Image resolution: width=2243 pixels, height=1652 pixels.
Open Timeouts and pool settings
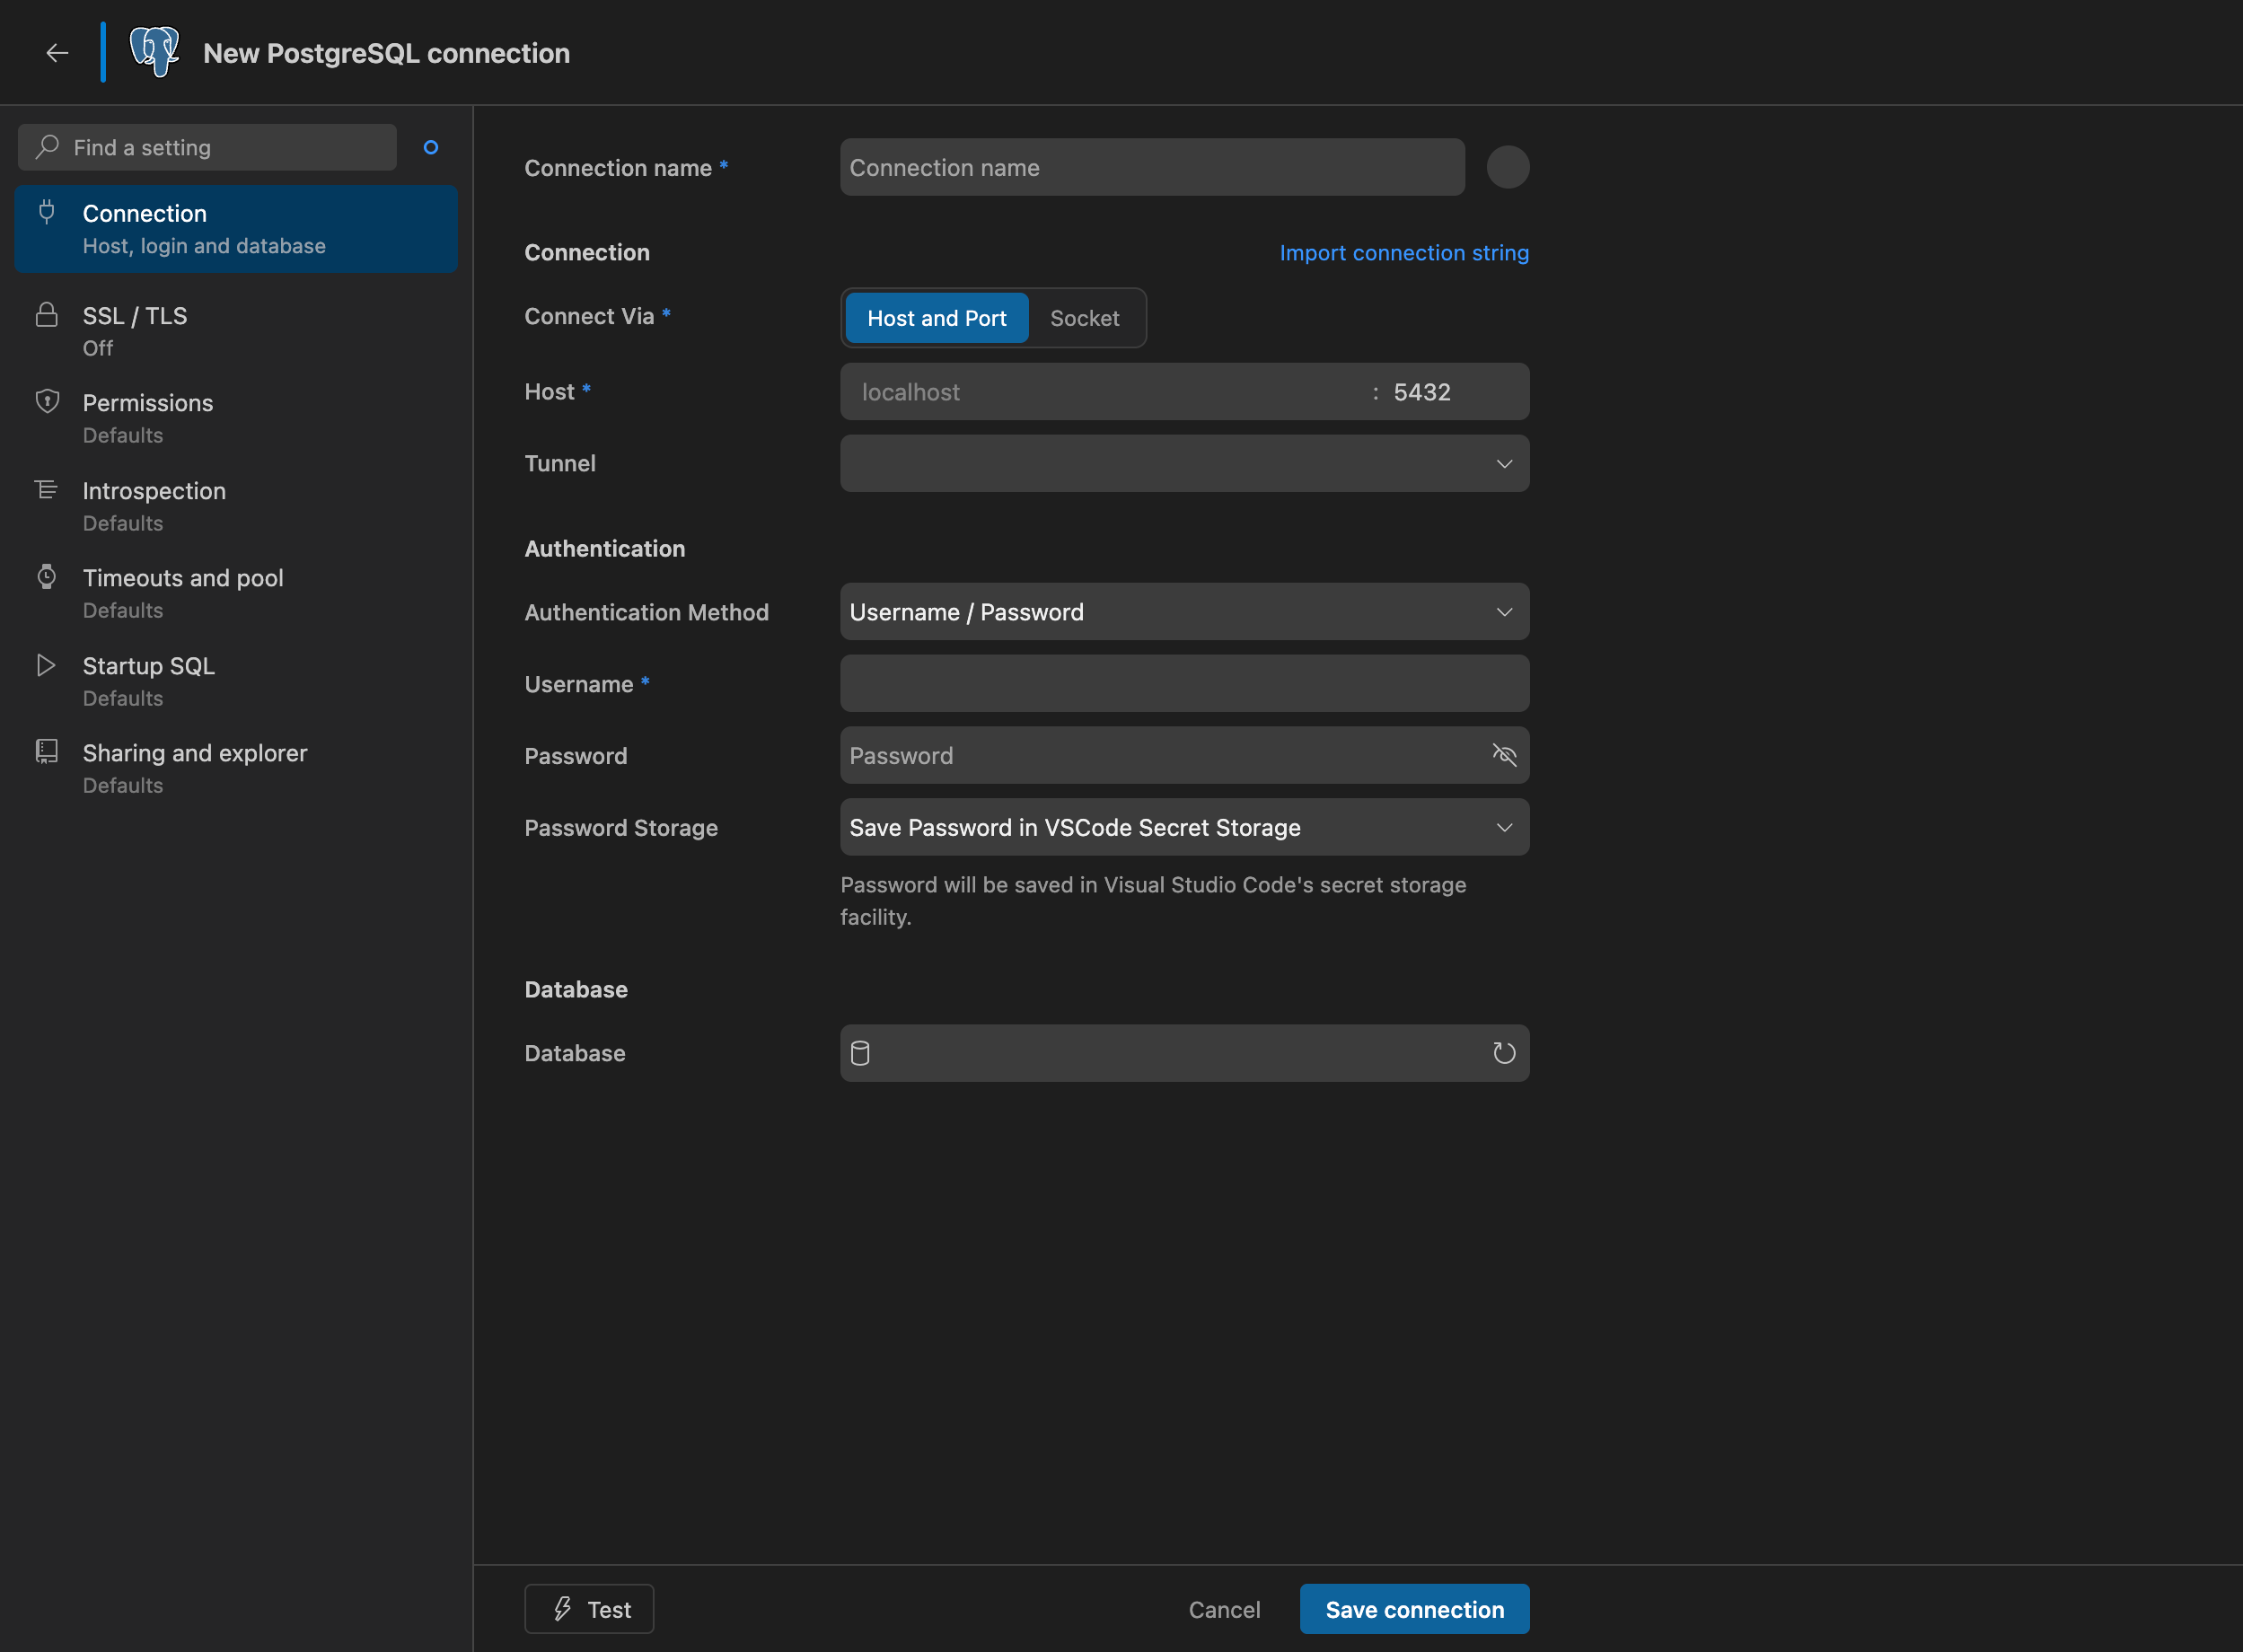coord(236,593)
